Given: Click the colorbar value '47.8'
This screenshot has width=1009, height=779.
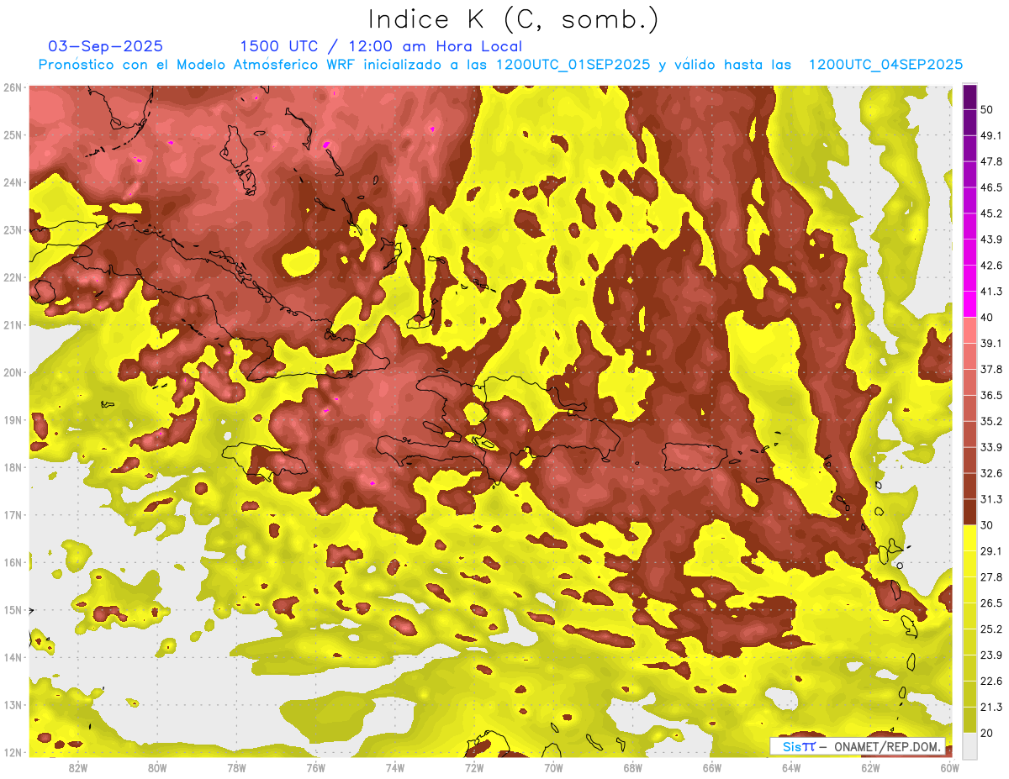Looking at the screenshot, I should tap(991, 161).
